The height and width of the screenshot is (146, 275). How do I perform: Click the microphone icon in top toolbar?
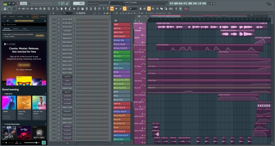point(95,8)
